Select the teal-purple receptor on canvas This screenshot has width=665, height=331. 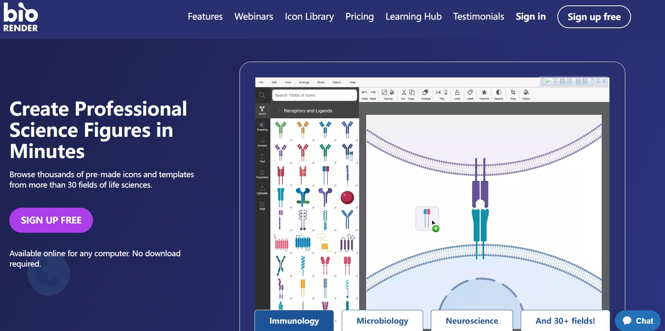coord(480,208)
